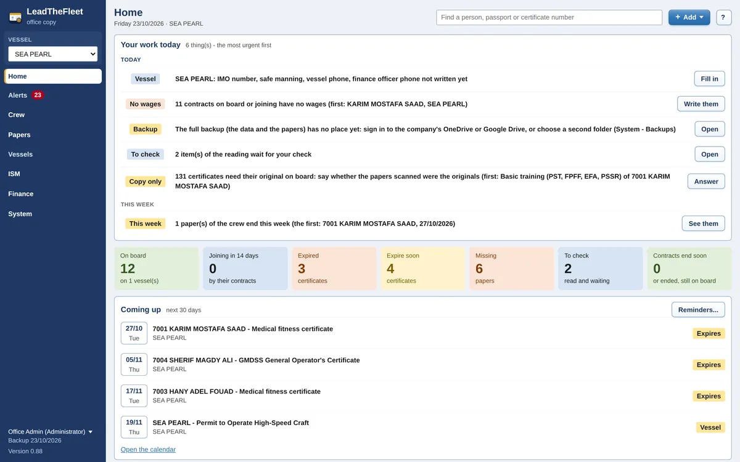This screenshot has height=462, width=740.
Task: Click the Copy only tag
Action: coord(146,182)
